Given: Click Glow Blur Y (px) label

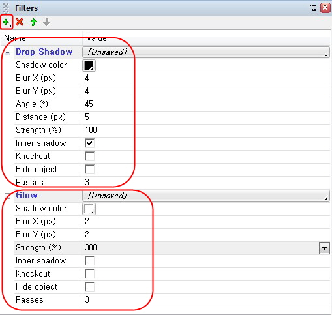Looking at the screenshot, I should pyautogui.click(x=36, y=235).
